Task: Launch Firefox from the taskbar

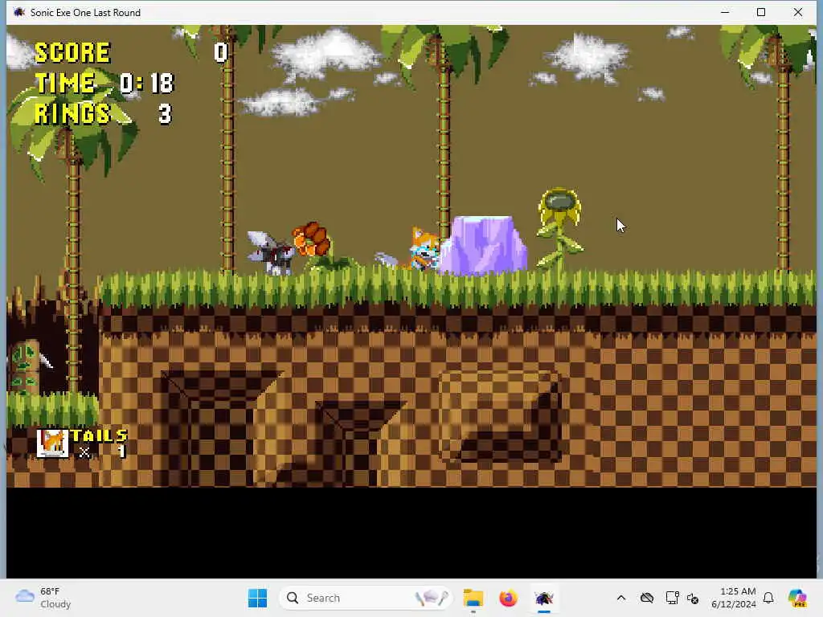Action: point(508,598)
